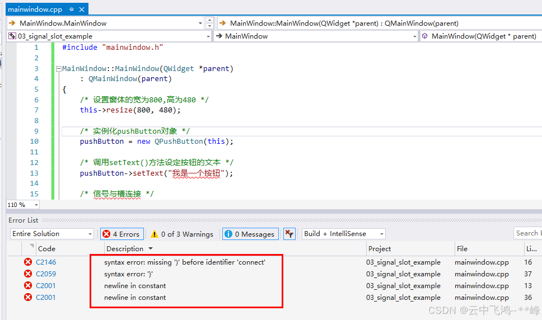Click the new QPushButton(this) code line
Viewport: 542px width, 320px height.
point(157,142)
